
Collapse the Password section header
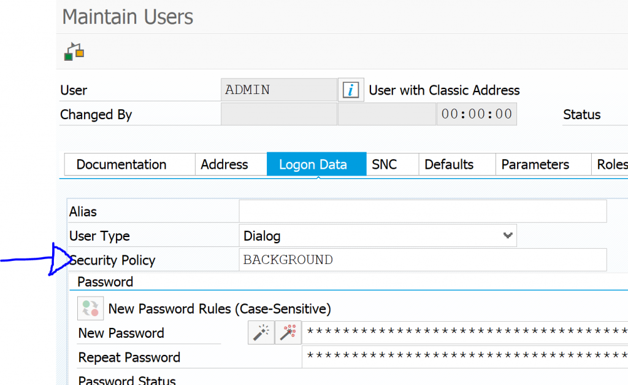tap(105, 282)
